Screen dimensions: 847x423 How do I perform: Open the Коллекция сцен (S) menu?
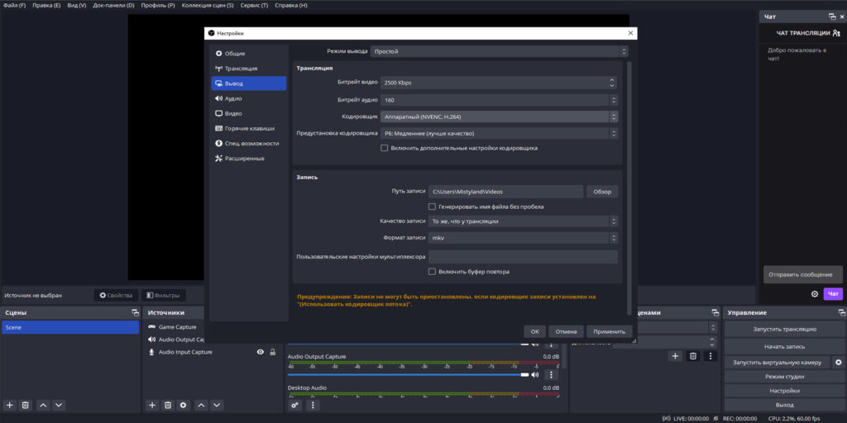click(x=208, y=5)
